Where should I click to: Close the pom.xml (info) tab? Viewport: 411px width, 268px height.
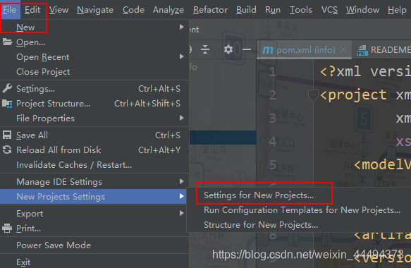coord(343,49)
